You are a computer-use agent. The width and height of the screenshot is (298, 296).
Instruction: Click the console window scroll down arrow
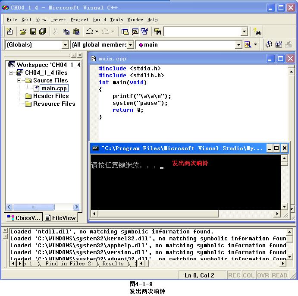(x=284, y=207)
